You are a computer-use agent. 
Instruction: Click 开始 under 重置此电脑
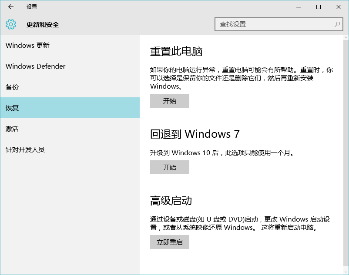click(x=170, y=101)
